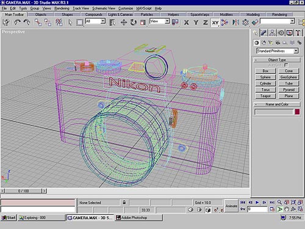Toggle the AutoGrid checkbox

[286, 65]
